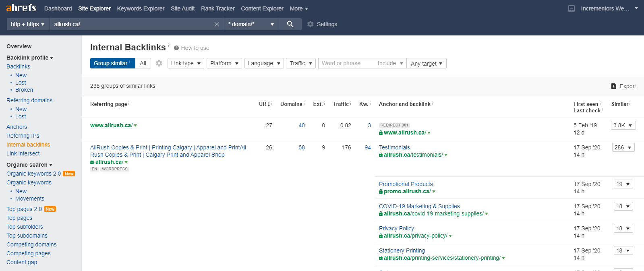Click the search magnifier button

(290, 24)
